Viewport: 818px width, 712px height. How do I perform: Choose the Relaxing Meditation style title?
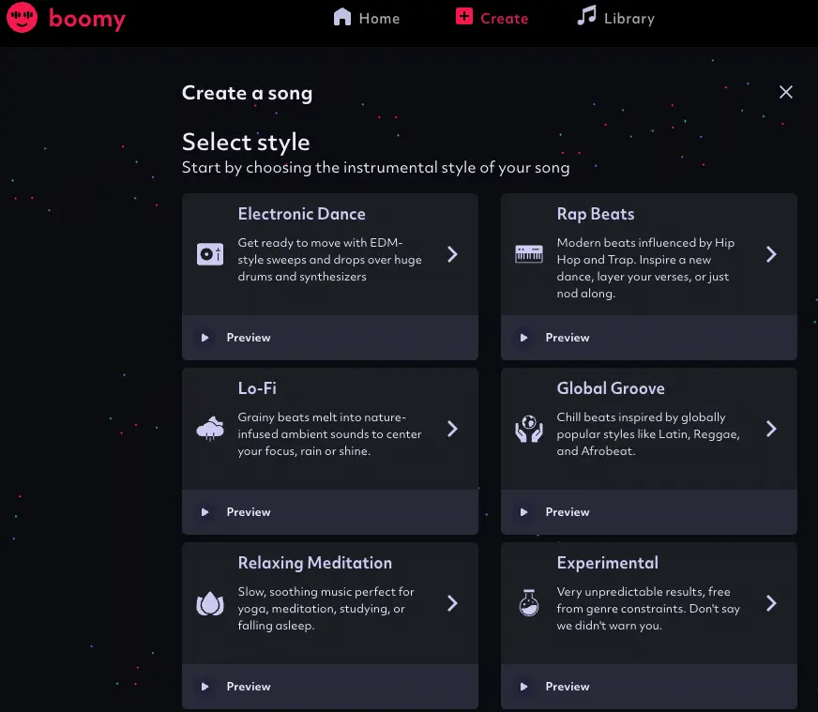point(314,563)
